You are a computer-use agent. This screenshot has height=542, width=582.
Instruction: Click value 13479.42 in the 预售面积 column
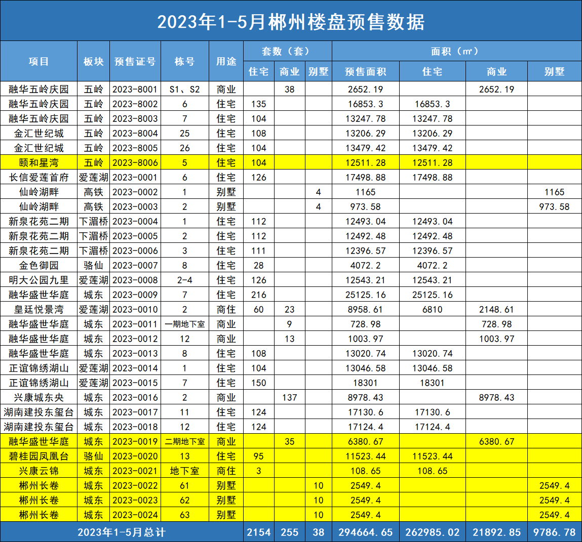coord(366,148)
